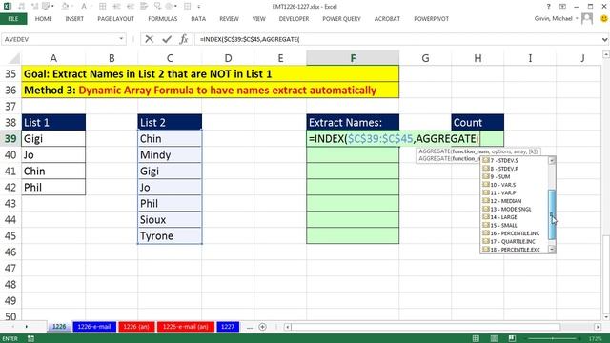This screenshot has width=610, height=343.
Task: Click the macro record icon in status bar
Action: [x=30, y=339]
